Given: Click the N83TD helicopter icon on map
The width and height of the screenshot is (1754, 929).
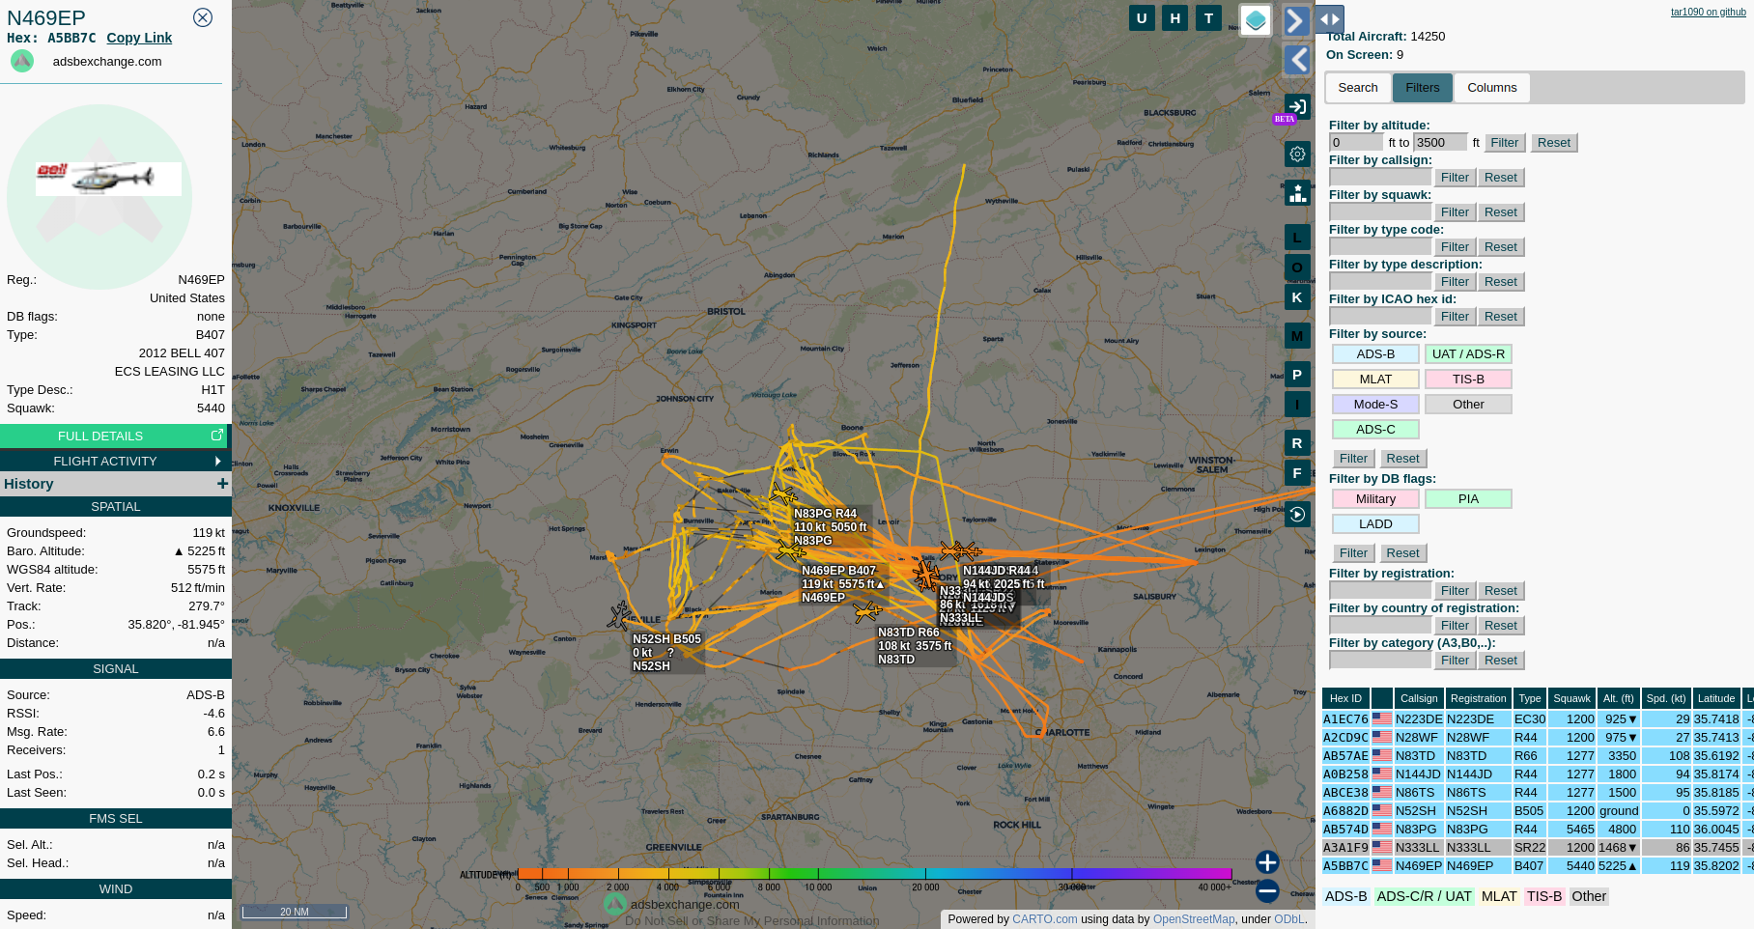Looking at the screenshot, I should pyautogui.click(x=867, y=610).
